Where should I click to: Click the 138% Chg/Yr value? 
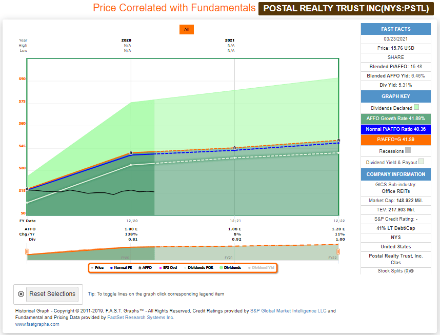(131, 234)
